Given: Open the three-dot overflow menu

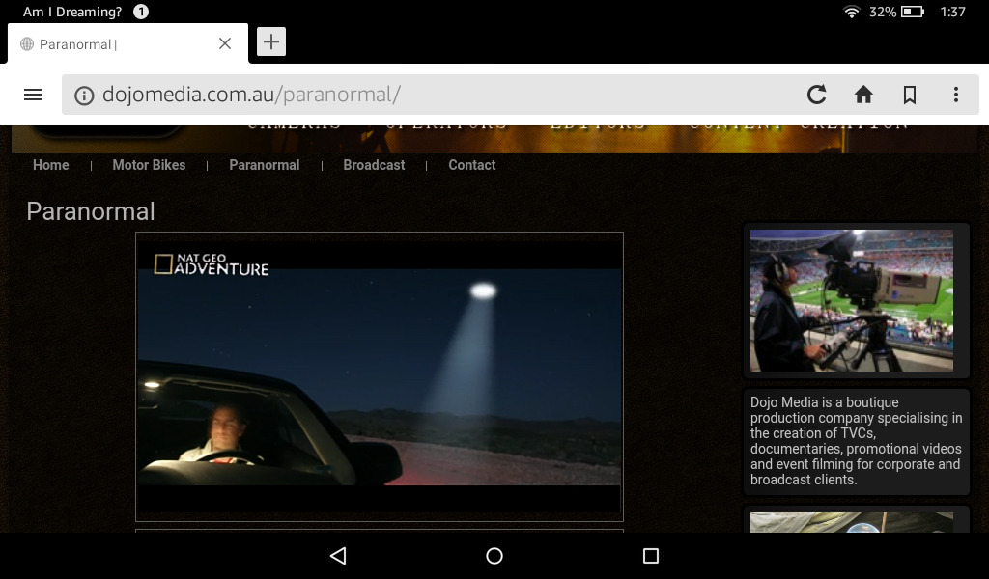Looking at the screenshot, I should [x=956, y=95].
